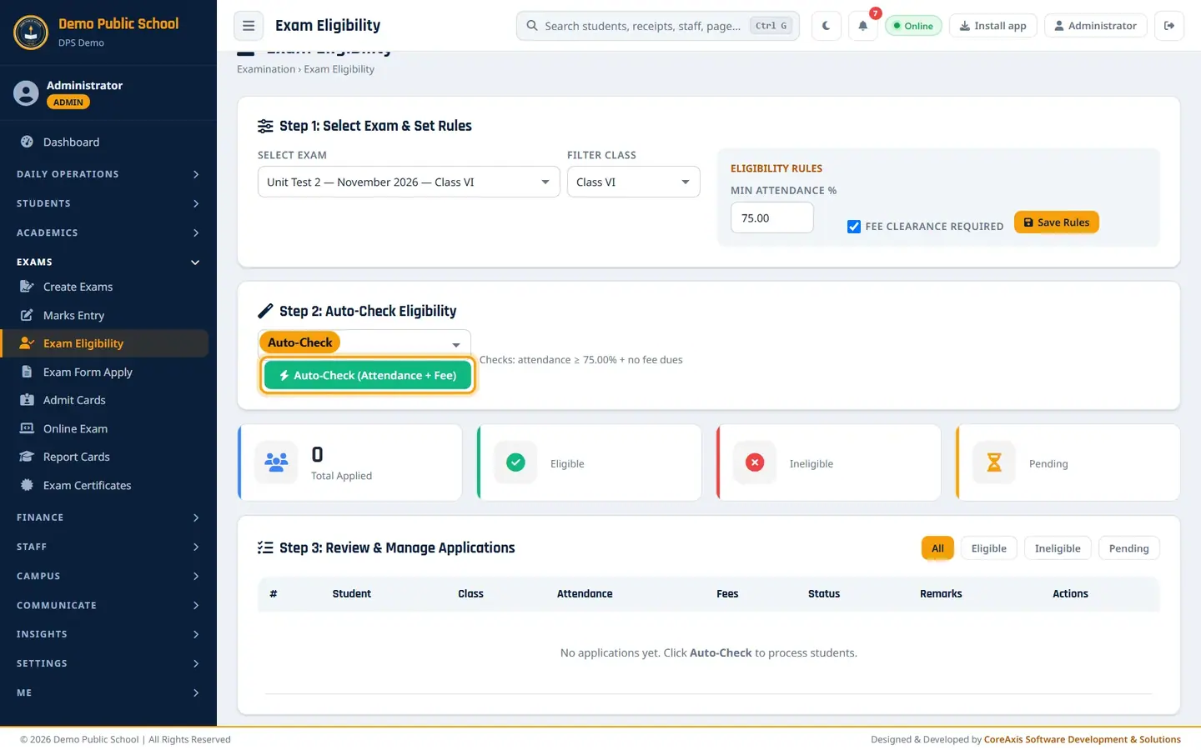The width and height of the screenshot is (1201, 750).
Task: Show All applications filter
Action: tap(937, 548)
